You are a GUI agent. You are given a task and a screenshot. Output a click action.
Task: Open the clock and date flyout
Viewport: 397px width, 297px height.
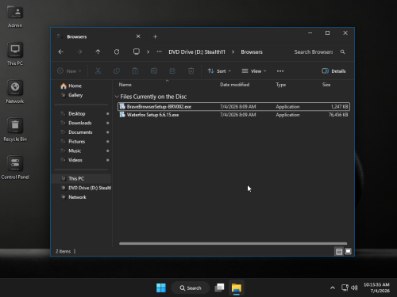point(376,287)
